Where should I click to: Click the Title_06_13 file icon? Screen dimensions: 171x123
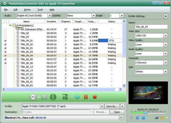coord(18,67)
